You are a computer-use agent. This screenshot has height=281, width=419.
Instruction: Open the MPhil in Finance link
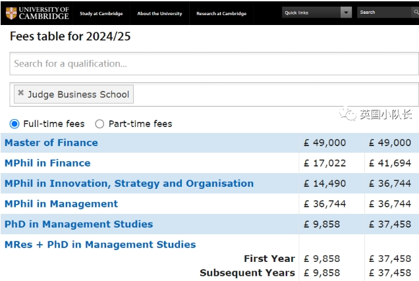pos(47,163)
